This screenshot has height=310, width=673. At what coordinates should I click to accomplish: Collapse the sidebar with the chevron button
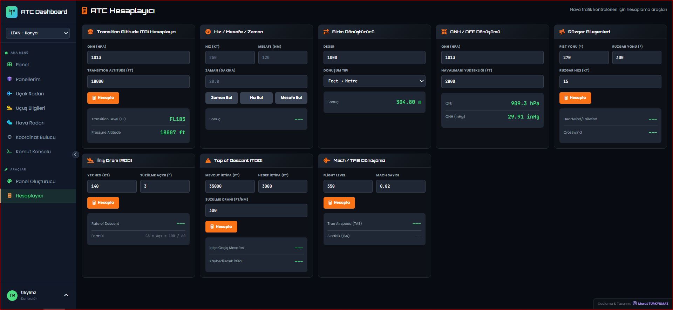pos(75,155)
